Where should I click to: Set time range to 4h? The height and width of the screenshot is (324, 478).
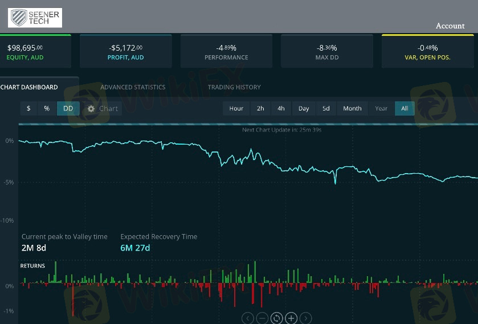(x=281, y=109)
